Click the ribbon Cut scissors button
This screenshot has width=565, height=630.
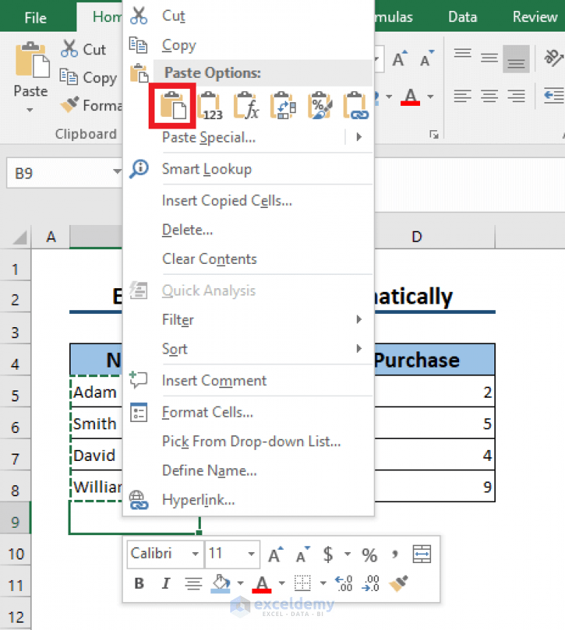coord(84,49)
